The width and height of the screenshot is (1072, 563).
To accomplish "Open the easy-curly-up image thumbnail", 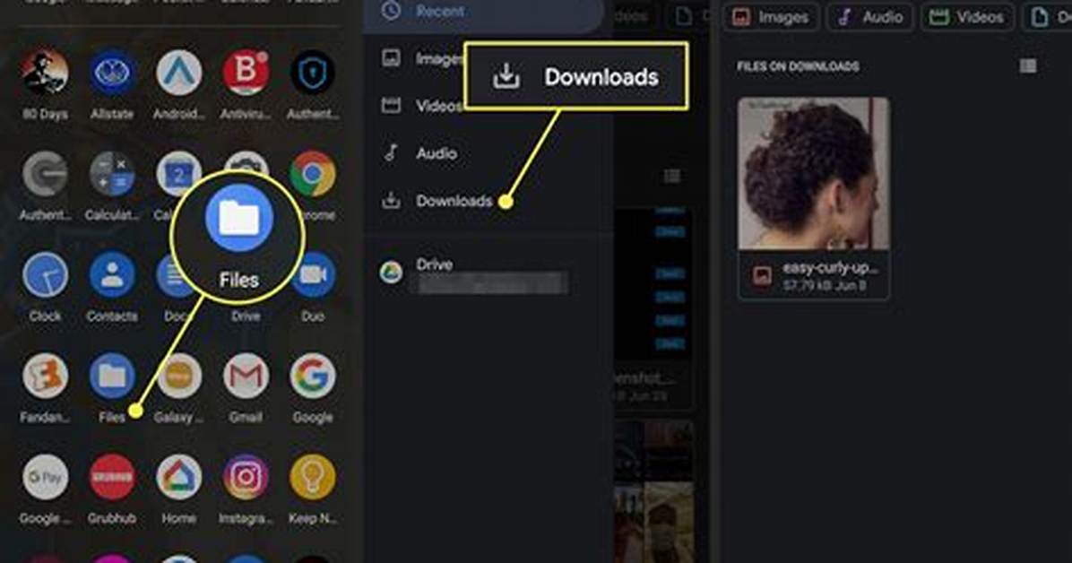I will (814, 174).
